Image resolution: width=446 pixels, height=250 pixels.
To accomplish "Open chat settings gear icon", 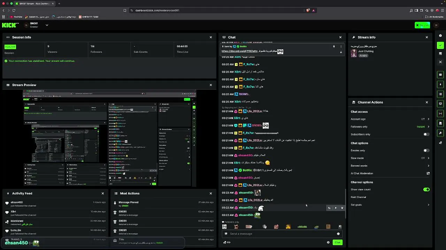I will point(328,242).
